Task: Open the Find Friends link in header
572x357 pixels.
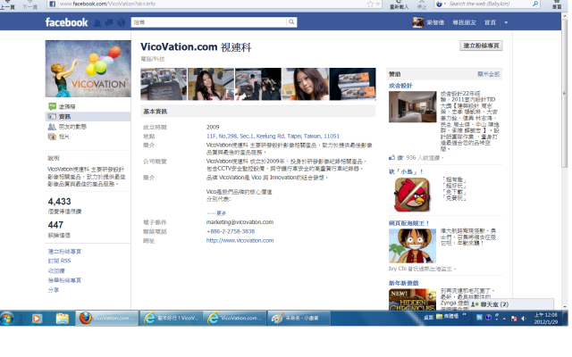Action: tap(465, 22)
